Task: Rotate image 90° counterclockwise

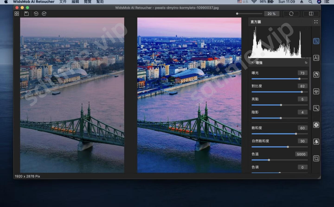Action: click(x=36, y=14)
